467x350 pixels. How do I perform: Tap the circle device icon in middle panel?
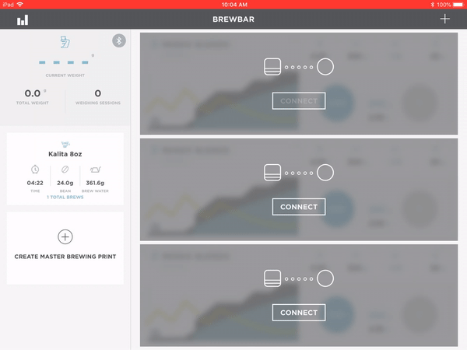click(325, 172)
